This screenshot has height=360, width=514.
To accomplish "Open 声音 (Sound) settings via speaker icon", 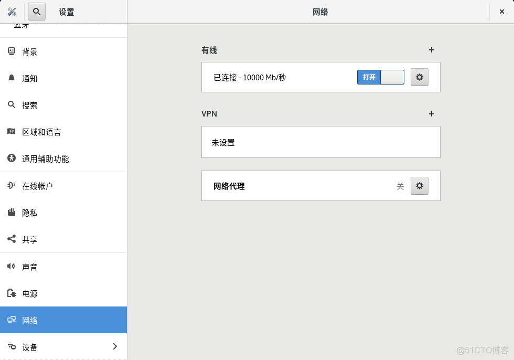I will coord(10,266).
